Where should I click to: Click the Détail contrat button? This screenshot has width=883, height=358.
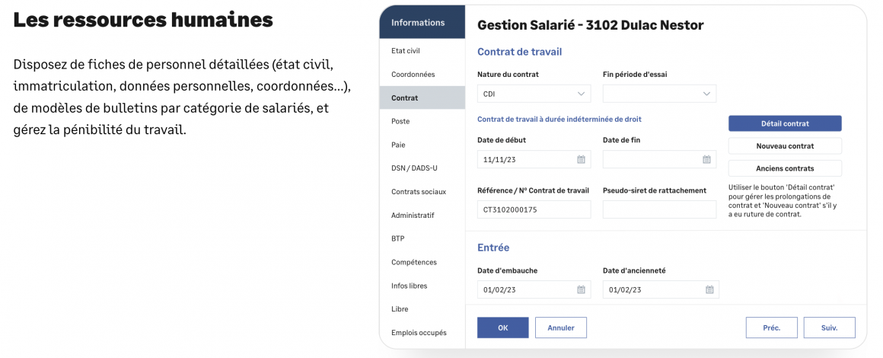785,123
